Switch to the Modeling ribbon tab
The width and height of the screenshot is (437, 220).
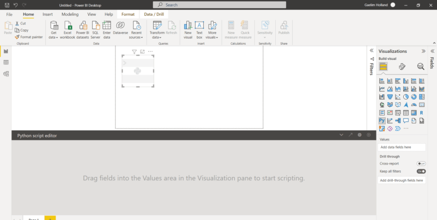[70, 15]
